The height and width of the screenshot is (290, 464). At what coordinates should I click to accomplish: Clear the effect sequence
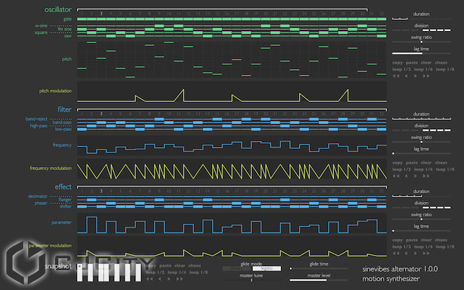(426, 240)
